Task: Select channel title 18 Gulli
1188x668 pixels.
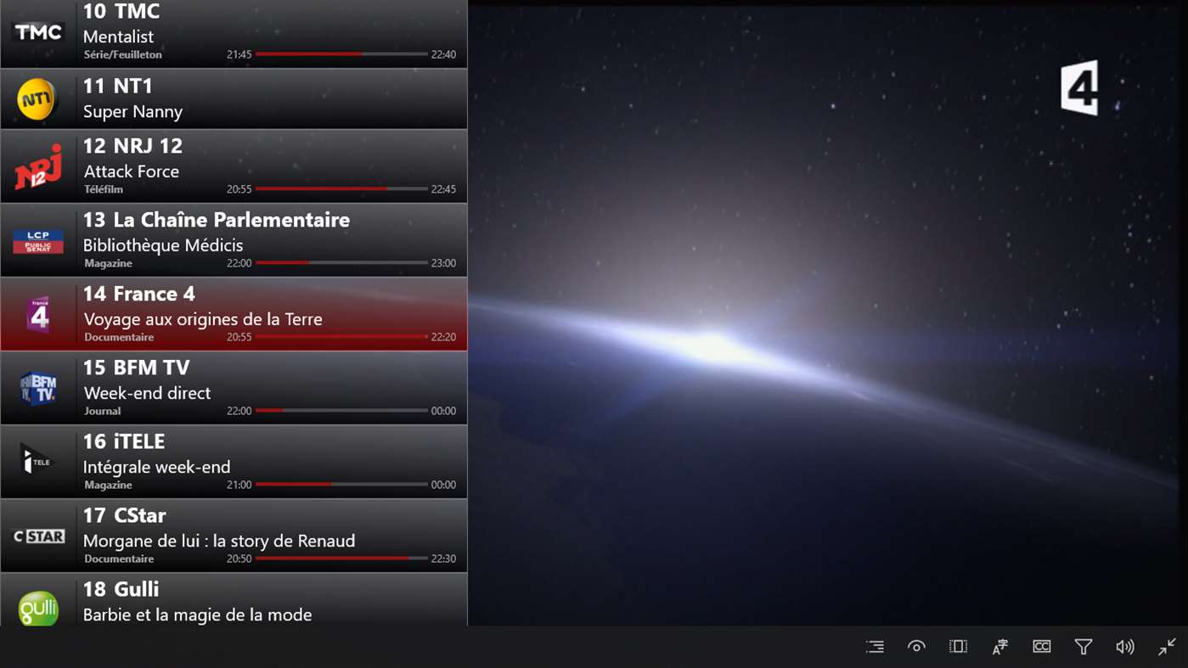Action: click(121, 589)
